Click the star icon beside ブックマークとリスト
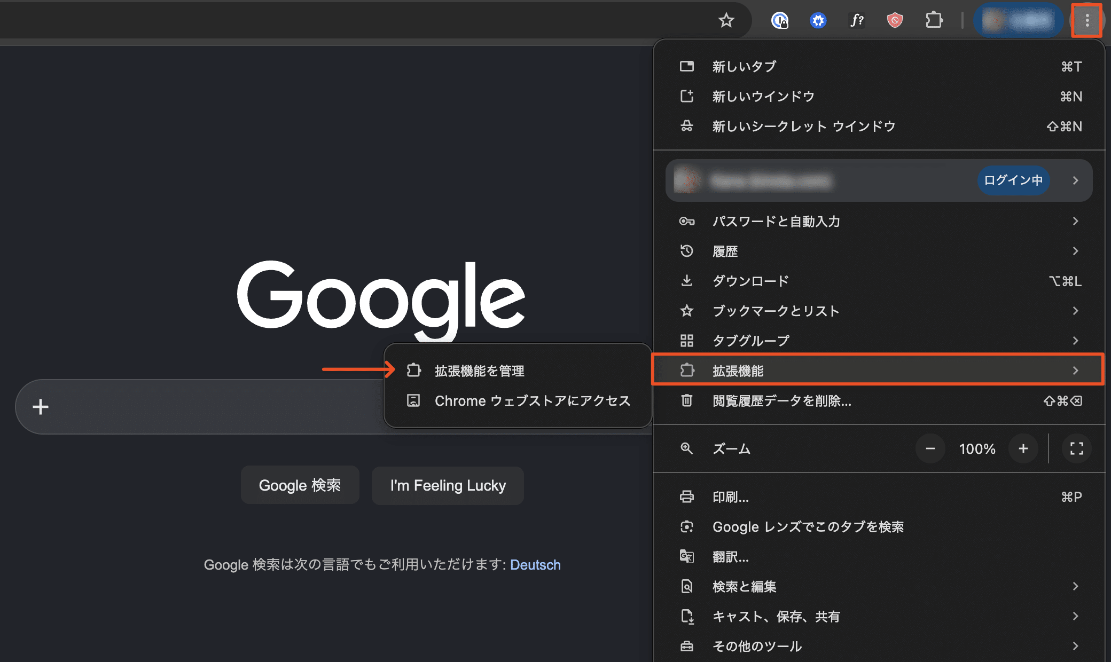 click(687, 311)
